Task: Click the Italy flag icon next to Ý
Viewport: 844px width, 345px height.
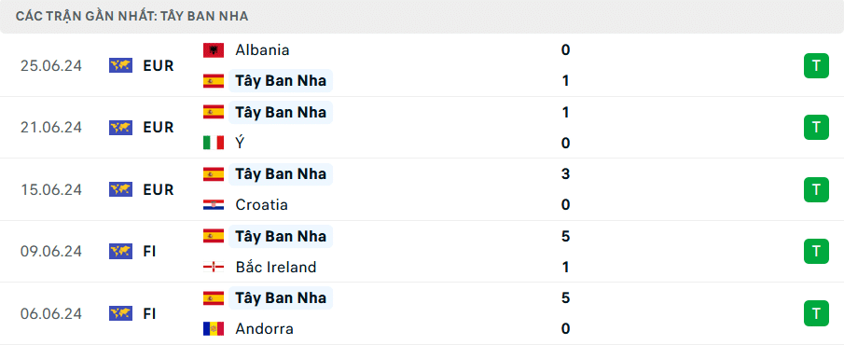Action: point(214,143)
